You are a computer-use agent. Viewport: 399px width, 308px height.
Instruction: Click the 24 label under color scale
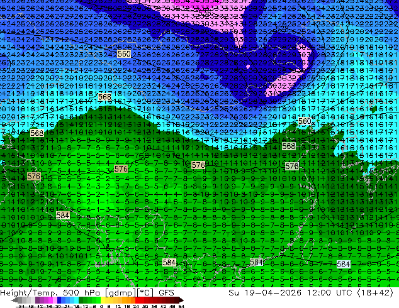[136, 306]
